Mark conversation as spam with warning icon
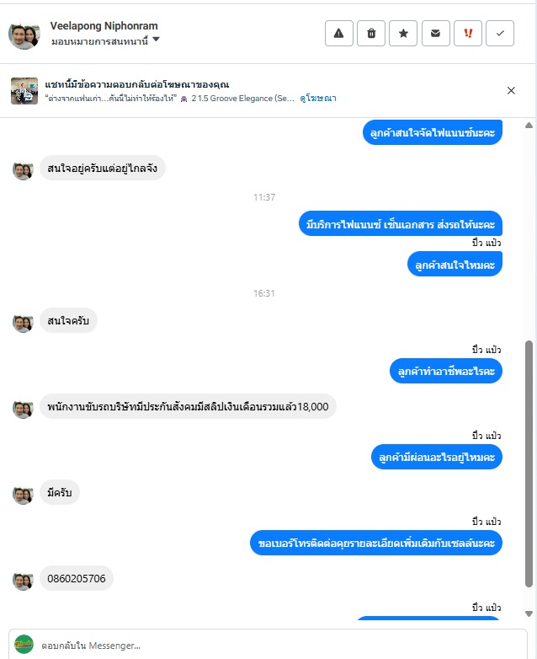537x659 pixels. point(339,33)
